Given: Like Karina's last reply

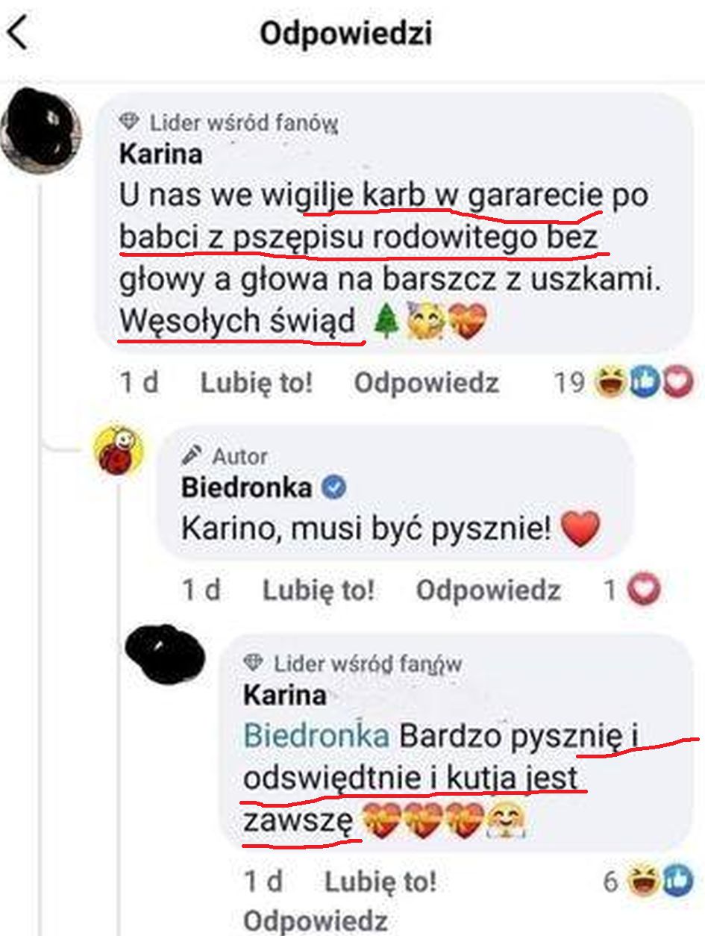Looking at the screenshot, I should 380,882.
